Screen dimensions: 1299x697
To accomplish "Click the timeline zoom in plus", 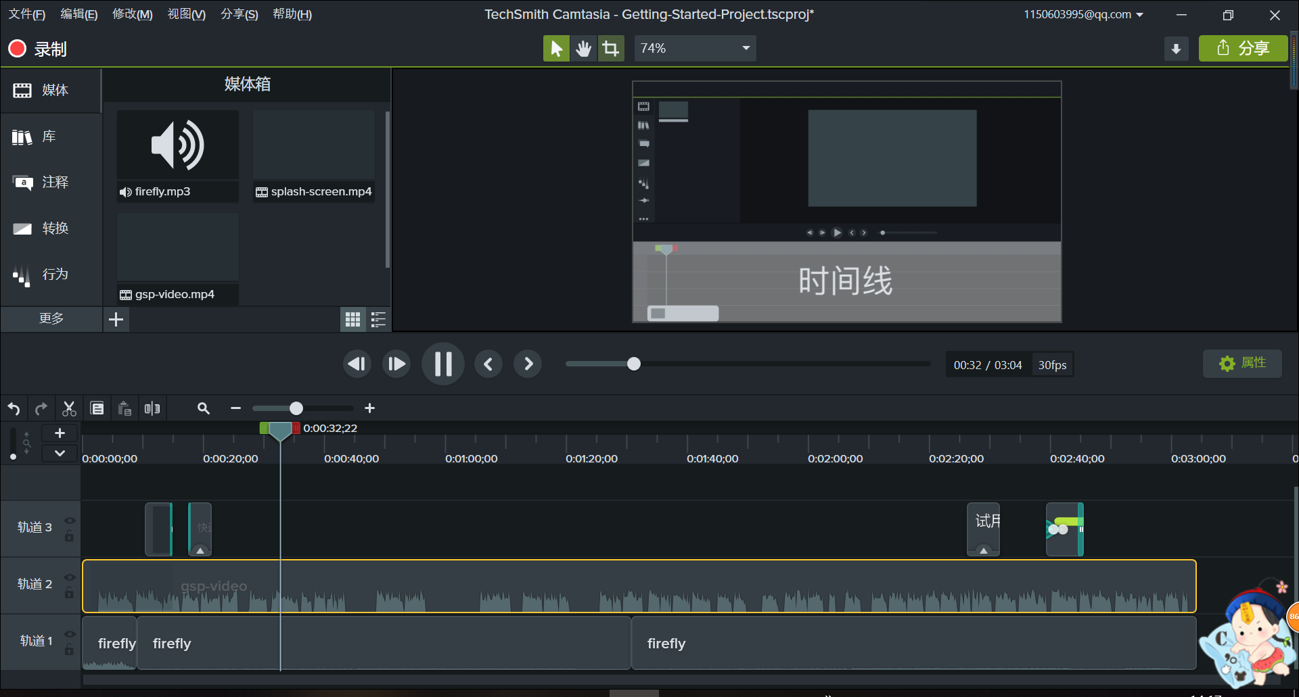I will (369, 408).
